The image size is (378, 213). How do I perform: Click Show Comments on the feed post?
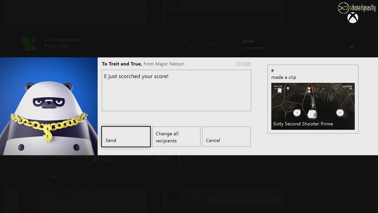click(x=254, y=45)
